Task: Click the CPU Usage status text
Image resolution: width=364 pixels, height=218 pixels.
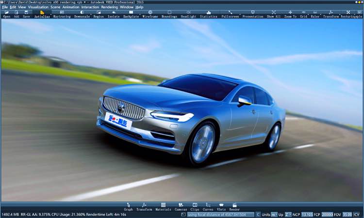Action: click(69, 215)
